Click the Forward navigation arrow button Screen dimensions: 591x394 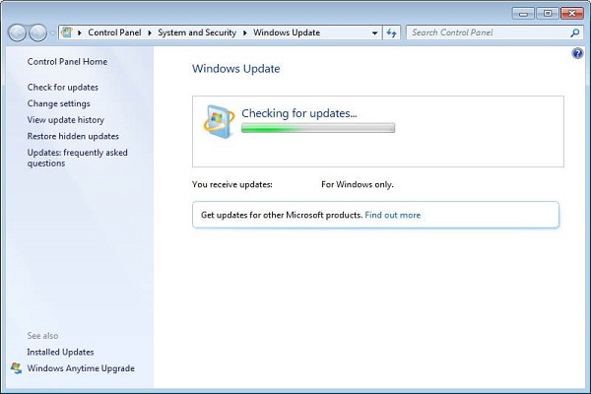pyautogui.click(x=38, y=33)
